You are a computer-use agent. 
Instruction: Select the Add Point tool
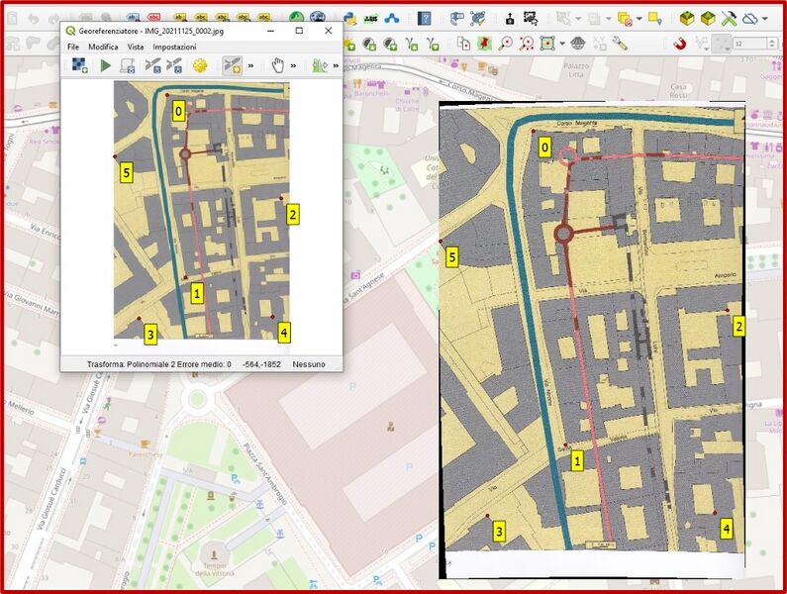pos(232,65)
